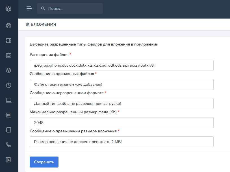This screenshot has height=172, width=230.
Task: Click the laptop icon in sidebar
Action: [x=8, y=100]
